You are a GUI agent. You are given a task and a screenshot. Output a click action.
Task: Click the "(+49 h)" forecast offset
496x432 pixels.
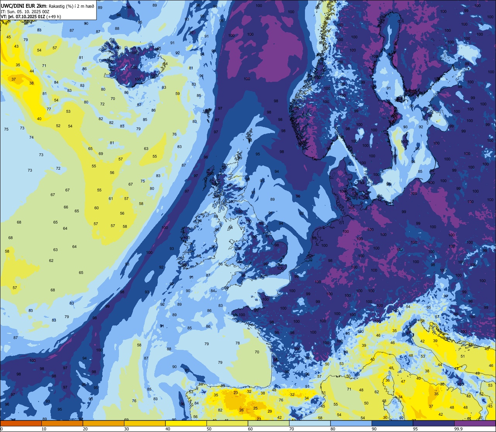tap(53, 17)
